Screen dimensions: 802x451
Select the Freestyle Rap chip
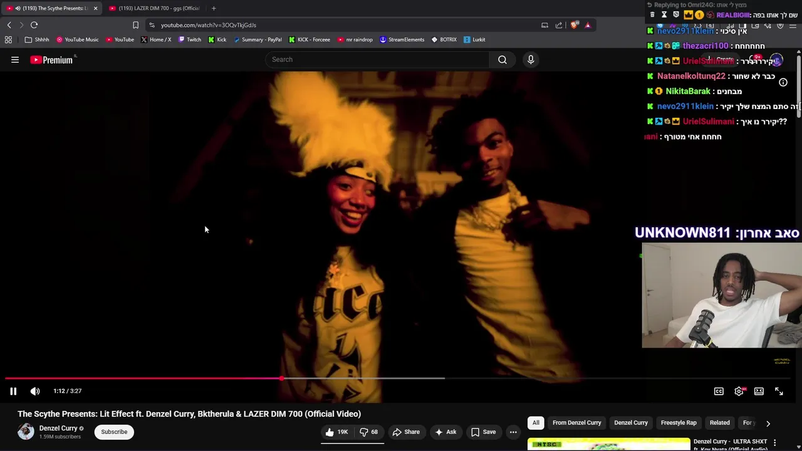tap(679, 423)
